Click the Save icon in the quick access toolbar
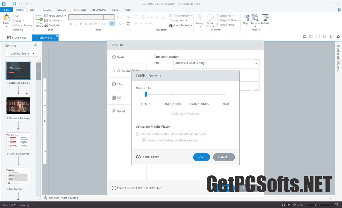Image resolution: width=342 pixels, height=208 pixels. tap(14, 4)
